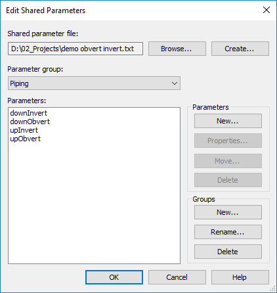Click the shared parameter file path field
Image resolution: width=277 pixels, height=293 pixels.
point(75,49)
